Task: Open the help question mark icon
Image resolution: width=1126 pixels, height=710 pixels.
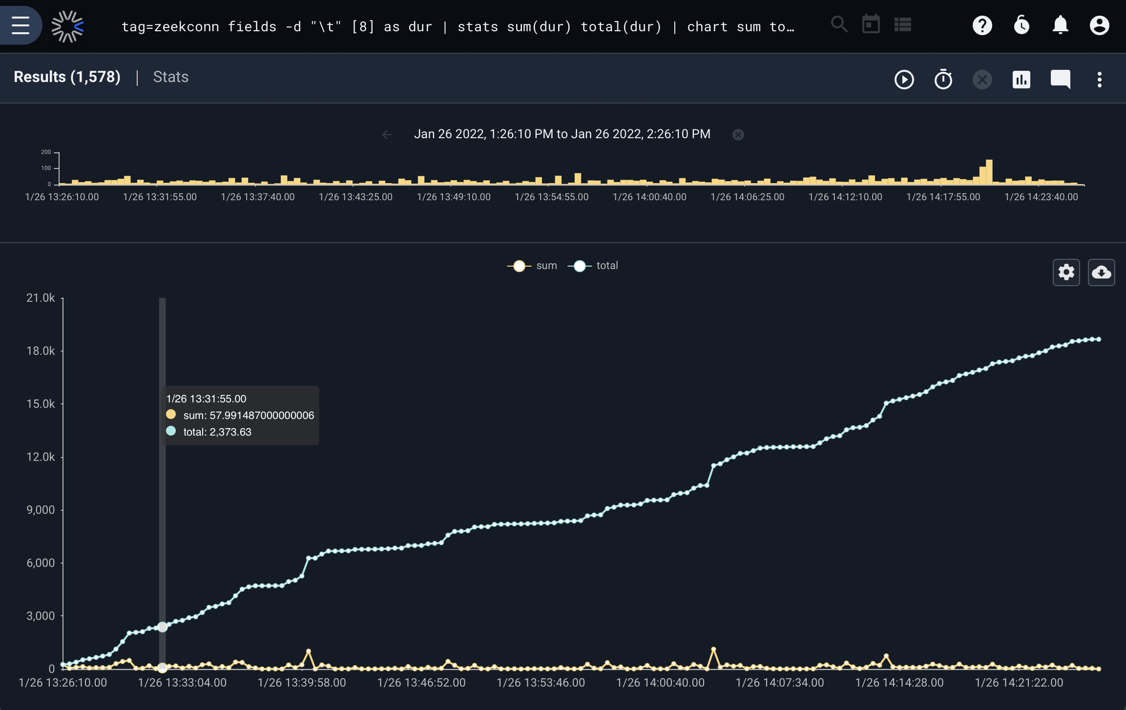Action: 982,25
